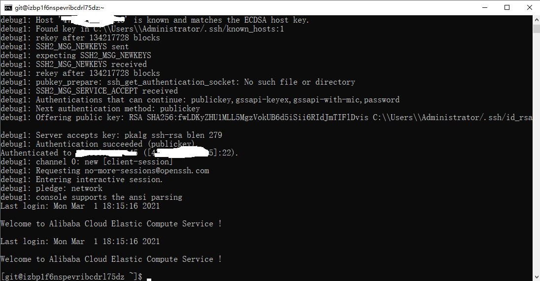Viewport: 540px width, 281px height.
Task: Click the scrollbar up arrow
Action: 536,20
